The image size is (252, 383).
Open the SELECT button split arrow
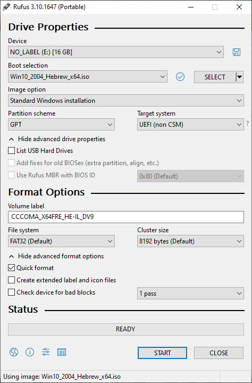point(240,77)
